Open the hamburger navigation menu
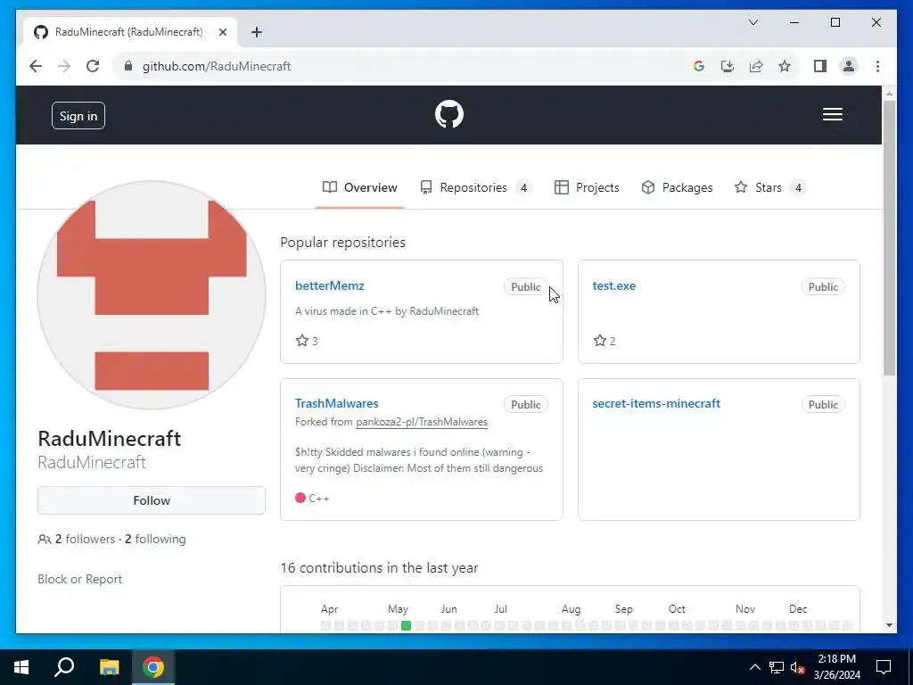Screen dimensions: 913x685 [x=832, y=114]
